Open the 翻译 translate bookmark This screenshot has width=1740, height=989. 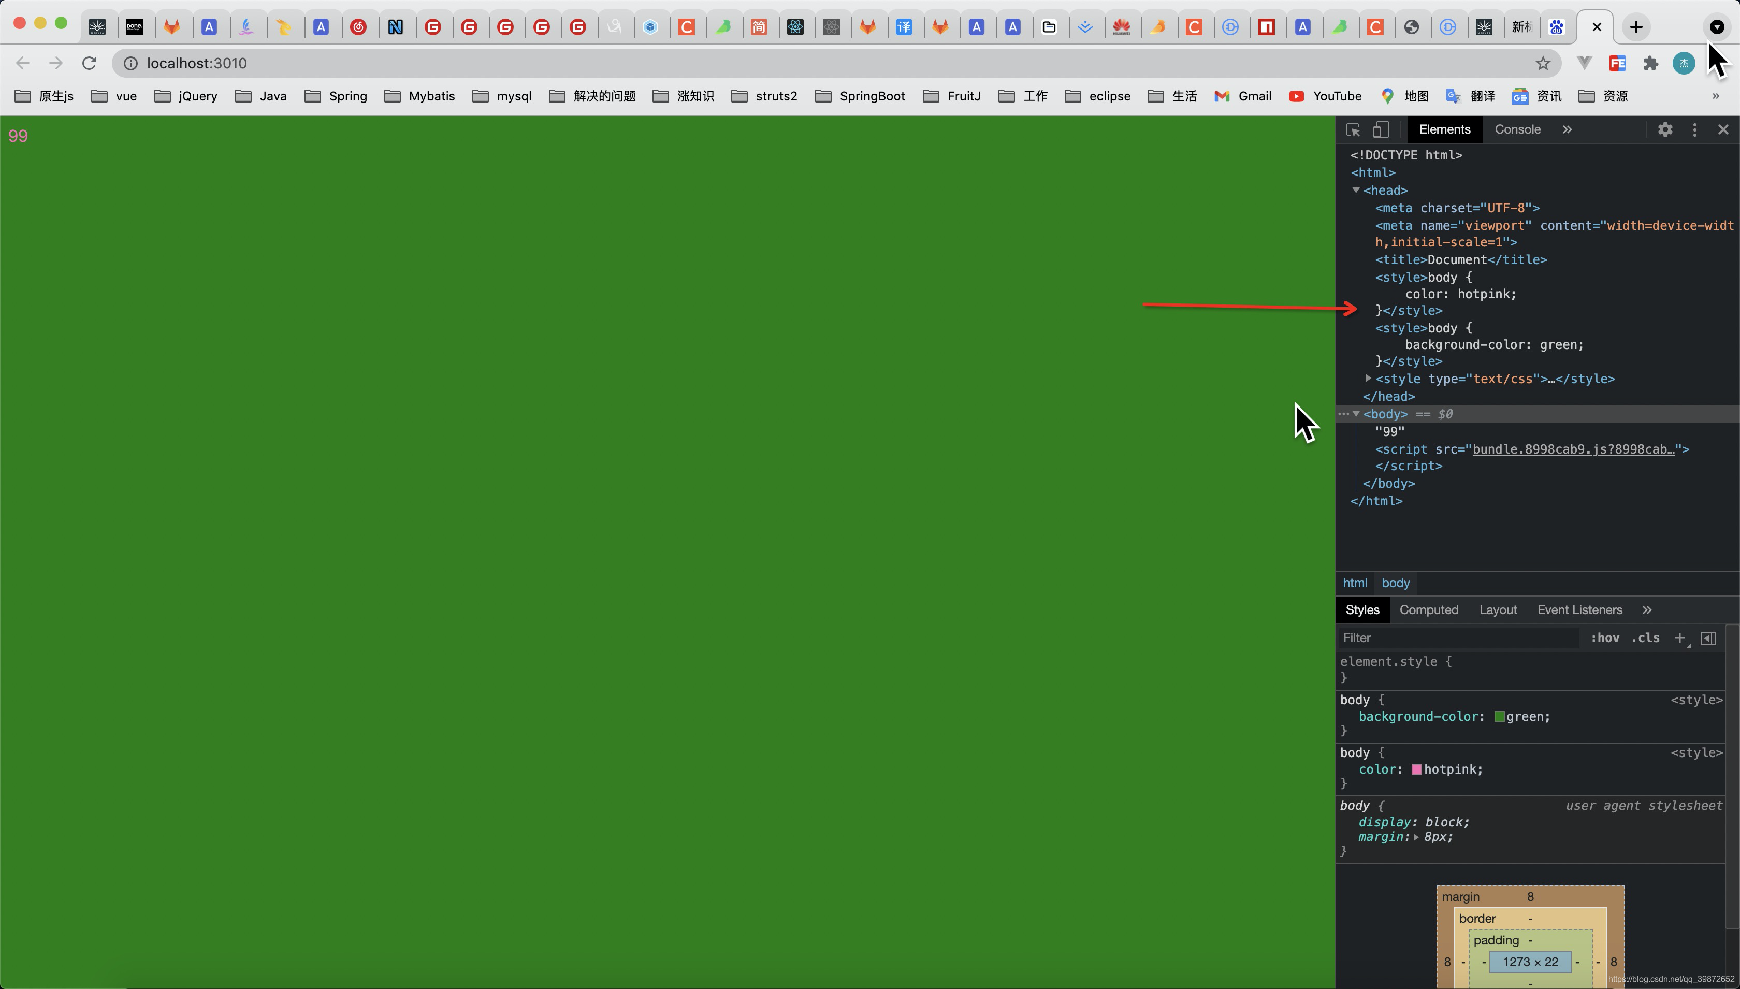pos(1470,96)
